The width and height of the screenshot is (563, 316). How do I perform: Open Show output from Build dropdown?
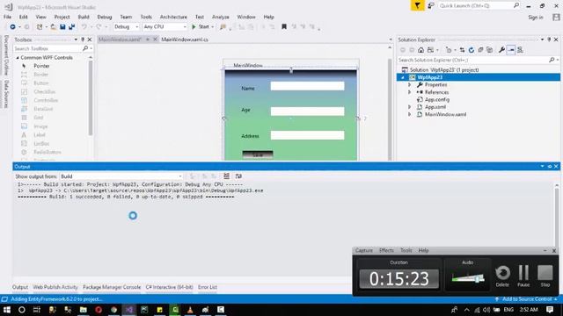pyautogui.click(x=121, y=176)
